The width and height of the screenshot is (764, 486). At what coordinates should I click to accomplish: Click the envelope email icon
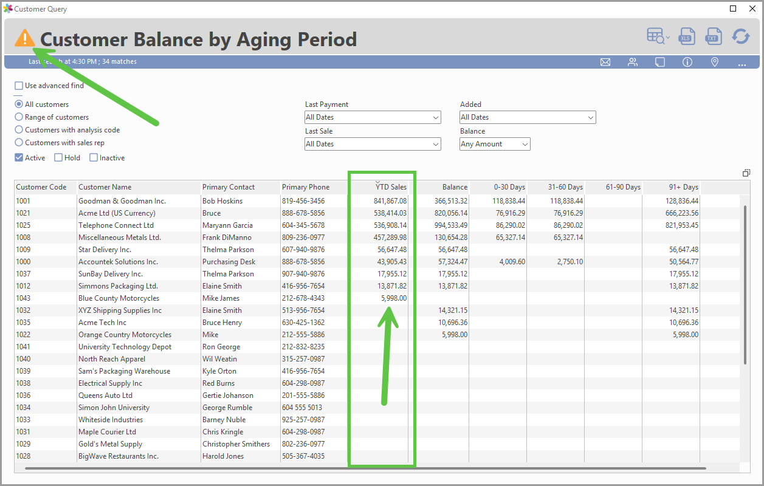pos(605,62)
